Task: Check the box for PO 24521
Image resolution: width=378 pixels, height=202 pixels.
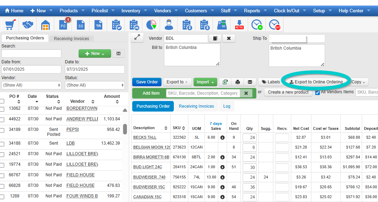Action: tap(2, 154)
